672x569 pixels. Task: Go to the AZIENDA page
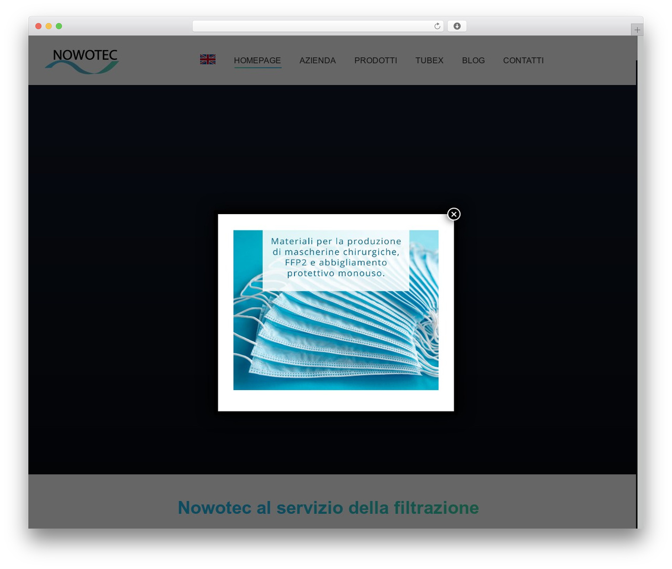tap(318, 60)
